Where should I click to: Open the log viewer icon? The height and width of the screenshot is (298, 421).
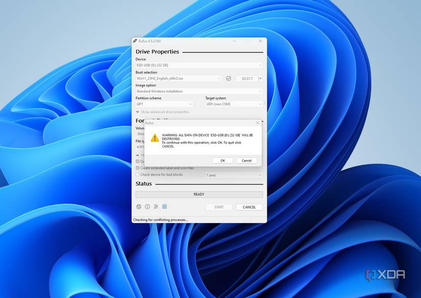coord(165,207)
